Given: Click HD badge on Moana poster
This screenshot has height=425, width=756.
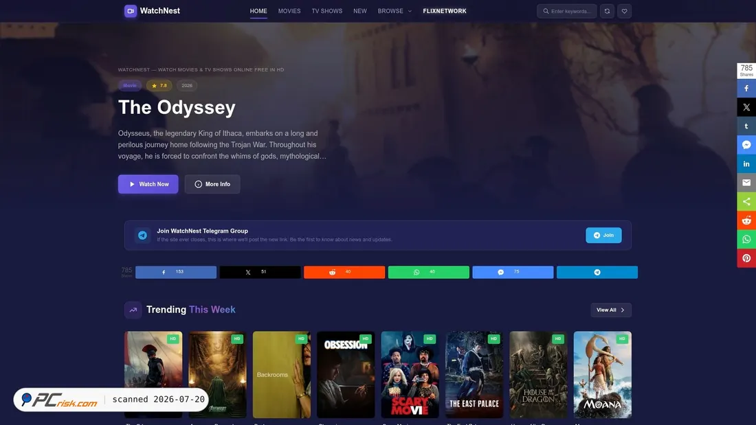Looking at the screenshot, I should [x=622, y=338].
